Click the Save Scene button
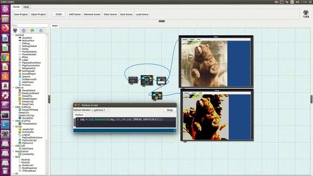313x176 pixels. 126,14
